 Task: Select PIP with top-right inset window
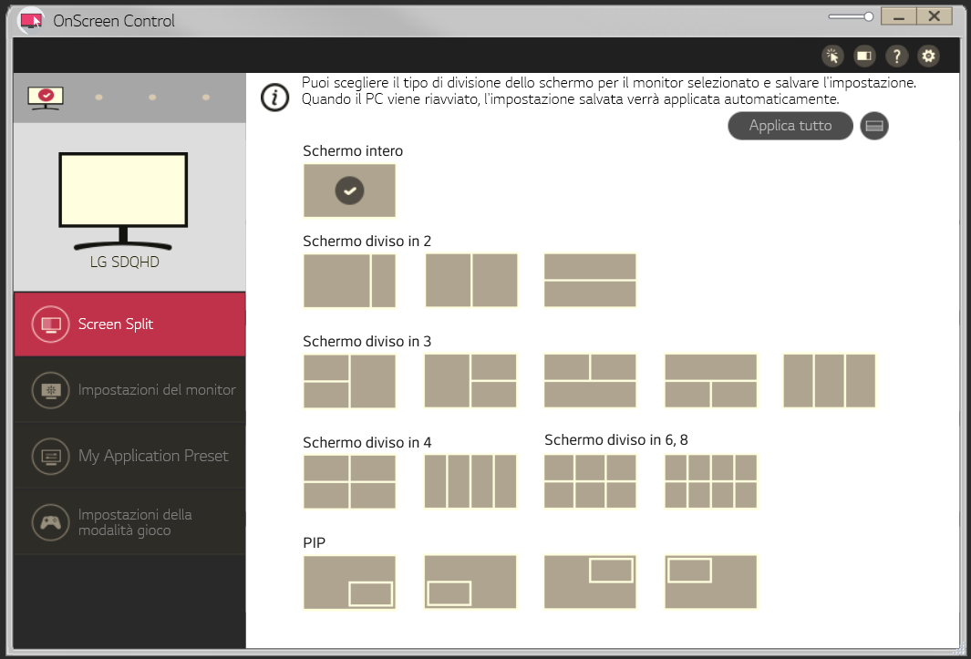coord(590,582)
